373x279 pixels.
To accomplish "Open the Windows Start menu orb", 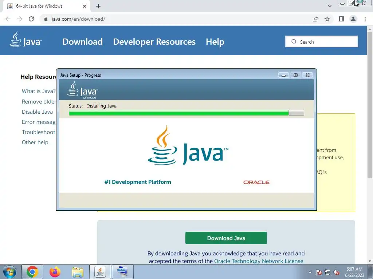I will tap(10, 272).
